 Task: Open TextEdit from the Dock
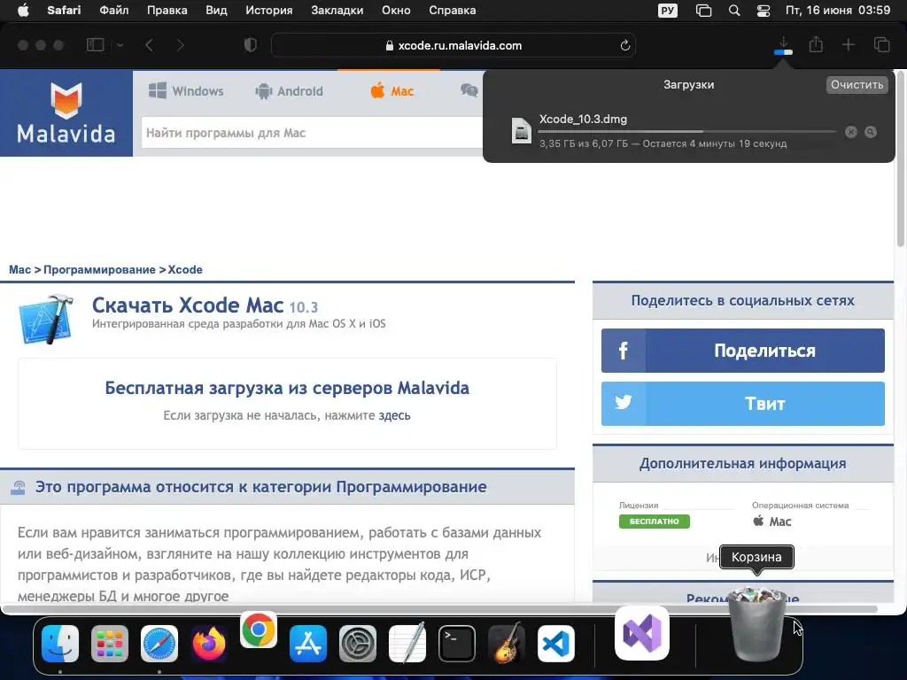(407, 644)
